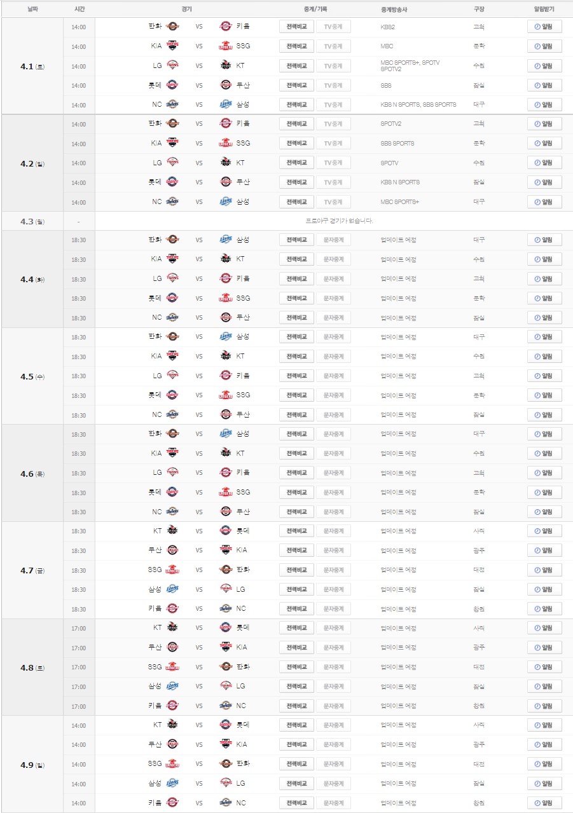Click 한화 logo in the 4.8 SSG vs 한화 row

pos(226,667)
